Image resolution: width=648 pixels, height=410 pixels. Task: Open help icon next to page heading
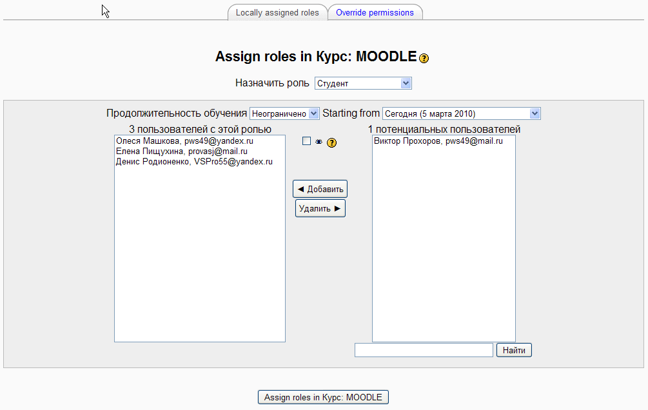(424, 58)
